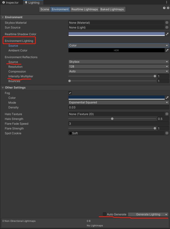Open the Fog Color swatch
This screenshot has width=170, height=229.
pos(117,98)
